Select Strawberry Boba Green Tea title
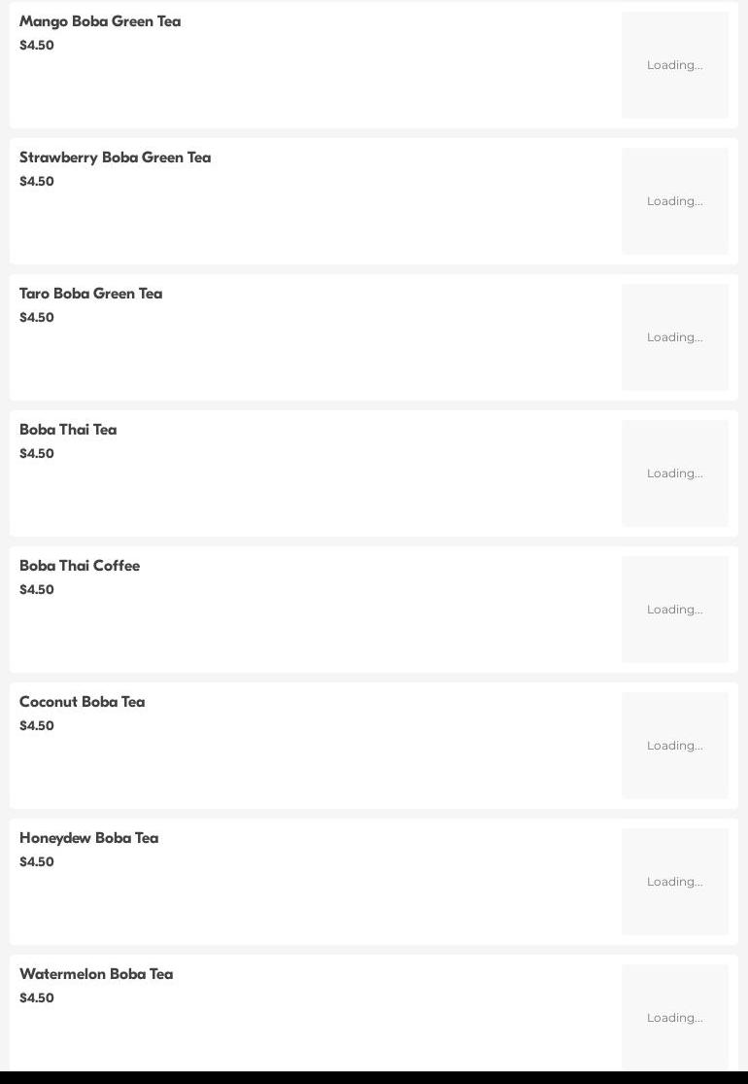 [x=115, y=157]
